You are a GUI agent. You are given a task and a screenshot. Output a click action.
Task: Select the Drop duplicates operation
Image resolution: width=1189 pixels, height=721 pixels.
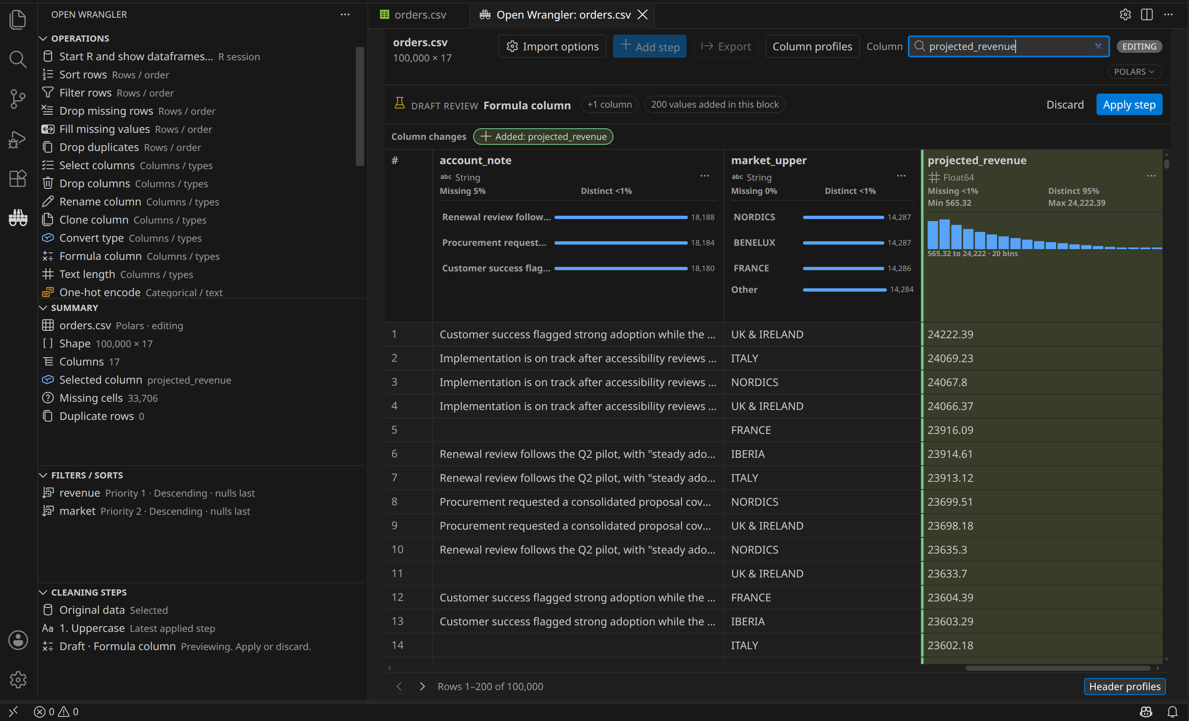(200, 147)
